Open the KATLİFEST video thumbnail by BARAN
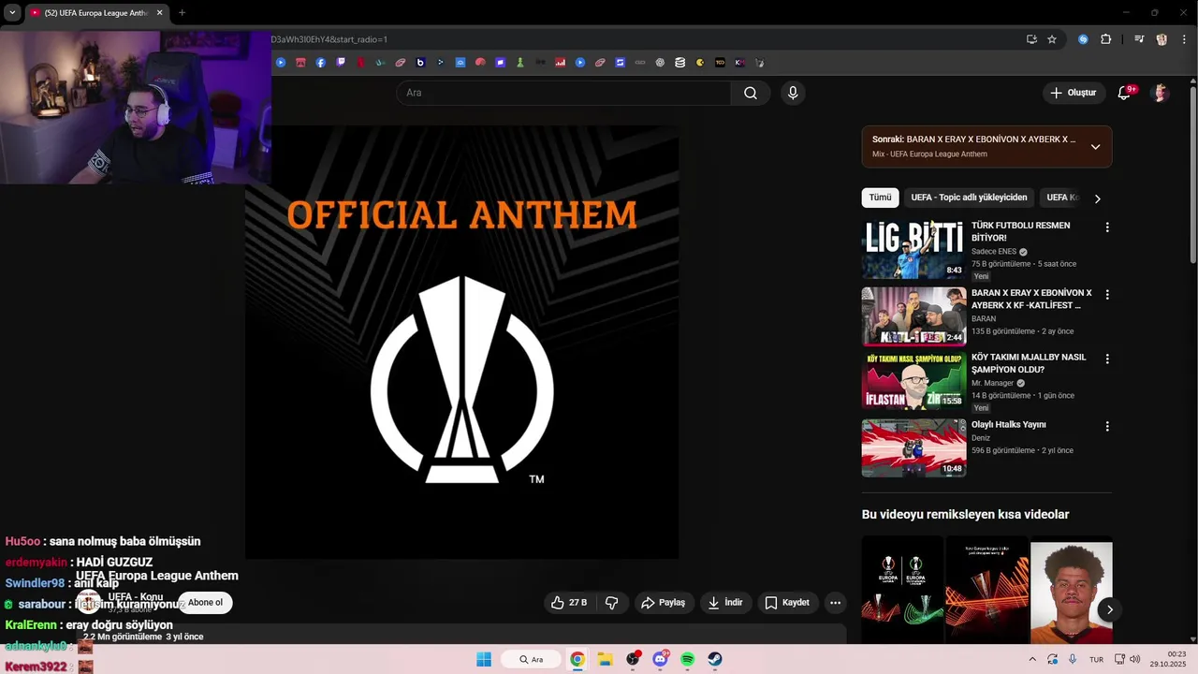Image resolution: width=1198 pixels, height=674 pixels. 913,317
